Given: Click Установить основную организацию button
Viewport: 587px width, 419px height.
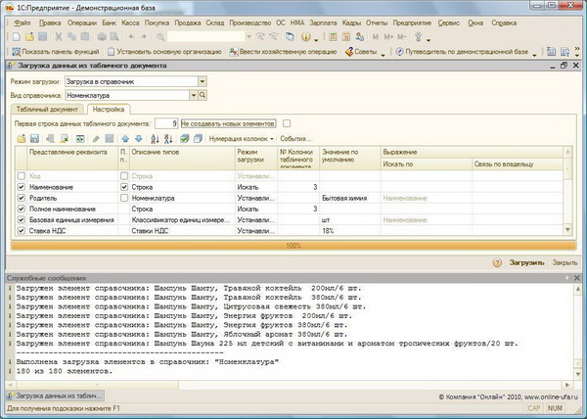Looking at the screenshot, I should (x=164, y=52).
